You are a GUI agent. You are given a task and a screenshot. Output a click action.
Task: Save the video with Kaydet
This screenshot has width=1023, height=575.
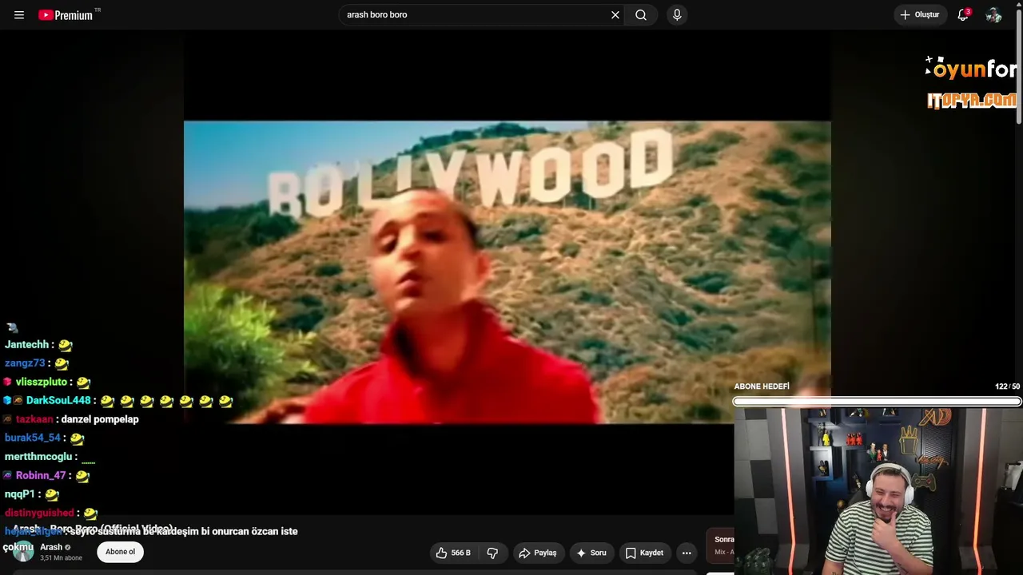(x=644, y=553)
